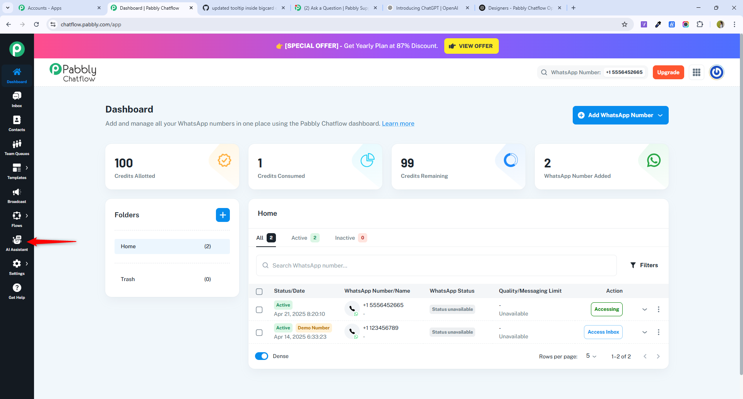Open the Add WhatsApp Number dropdown
Image resolution: width=743 pixels, height=399 pixels.
(x=620, y=115)
